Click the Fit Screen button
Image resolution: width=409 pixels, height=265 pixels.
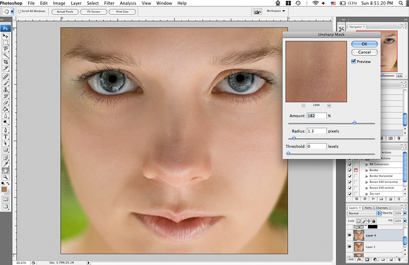tap(94, 12)
